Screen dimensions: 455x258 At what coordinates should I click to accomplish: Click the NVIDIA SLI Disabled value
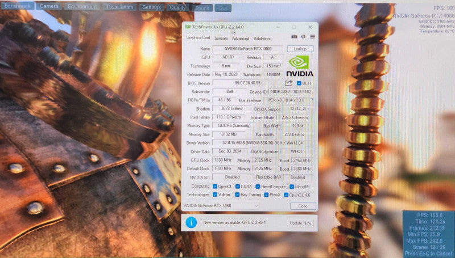[232, 177]
